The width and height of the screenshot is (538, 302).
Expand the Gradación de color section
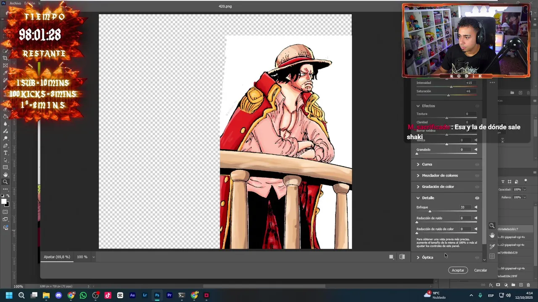tap(418, 187)
